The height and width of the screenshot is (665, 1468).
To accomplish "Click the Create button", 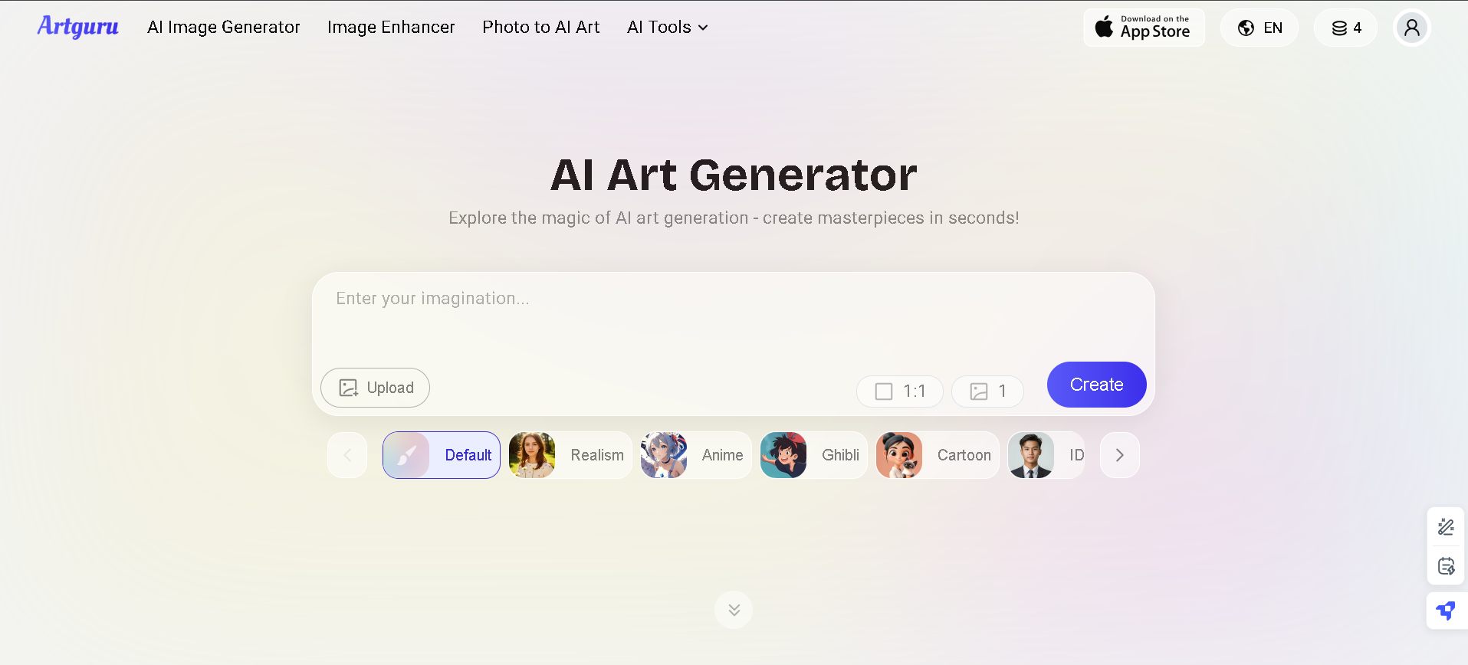I will tap(1096, 385).
